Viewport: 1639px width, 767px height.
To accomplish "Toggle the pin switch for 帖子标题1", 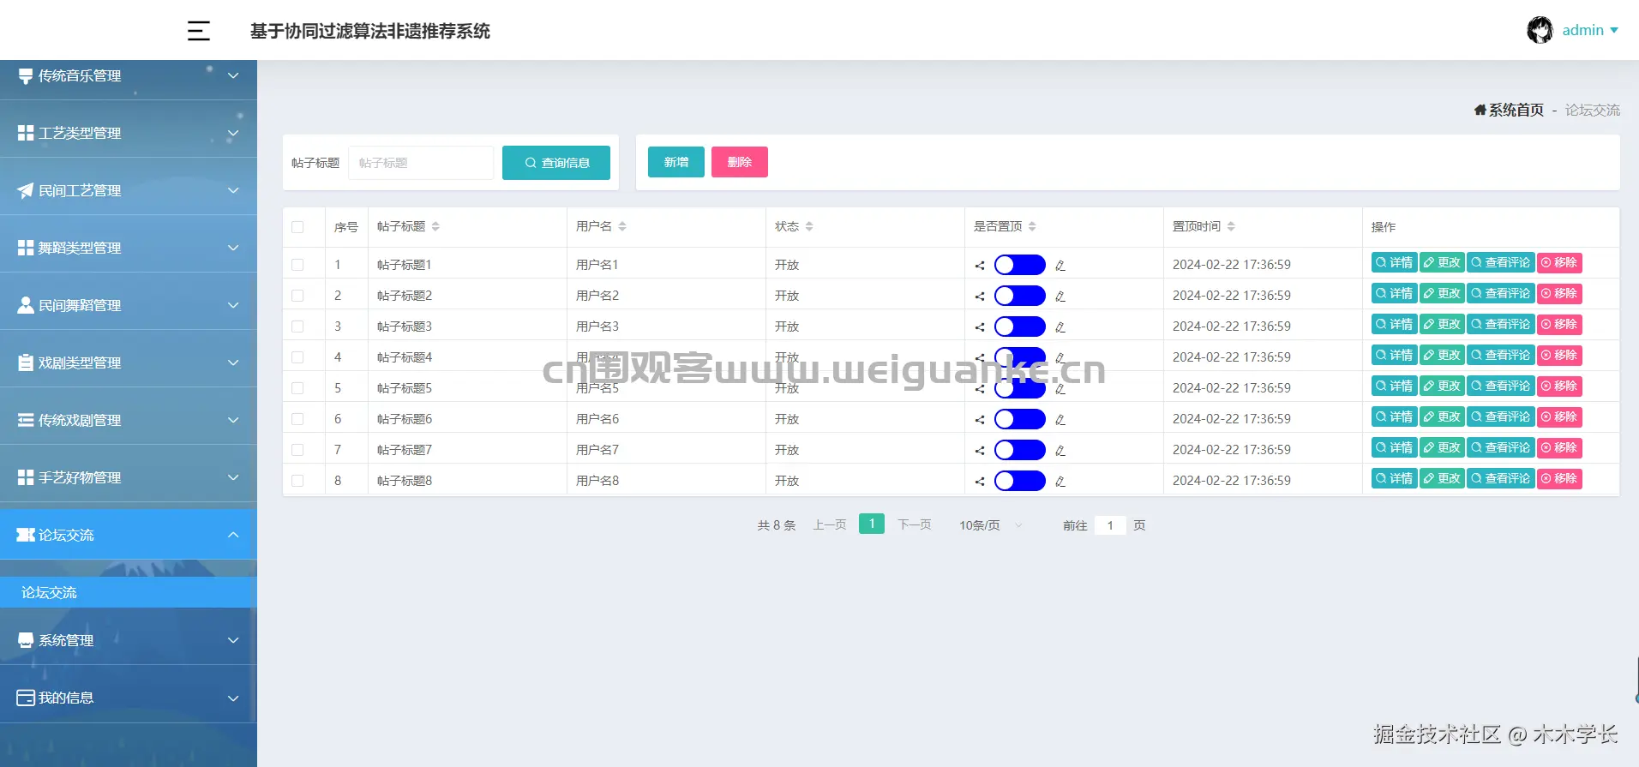I will (1019, 265).
